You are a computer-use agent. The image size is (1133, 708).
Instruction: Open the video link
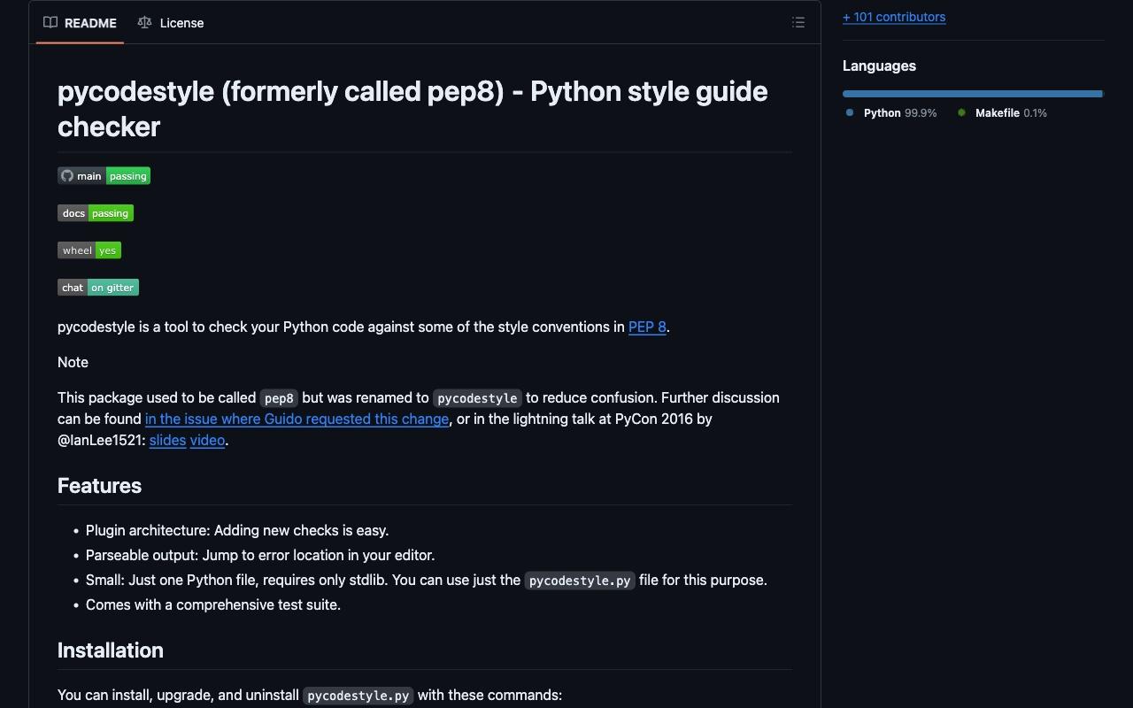[207, 441]
